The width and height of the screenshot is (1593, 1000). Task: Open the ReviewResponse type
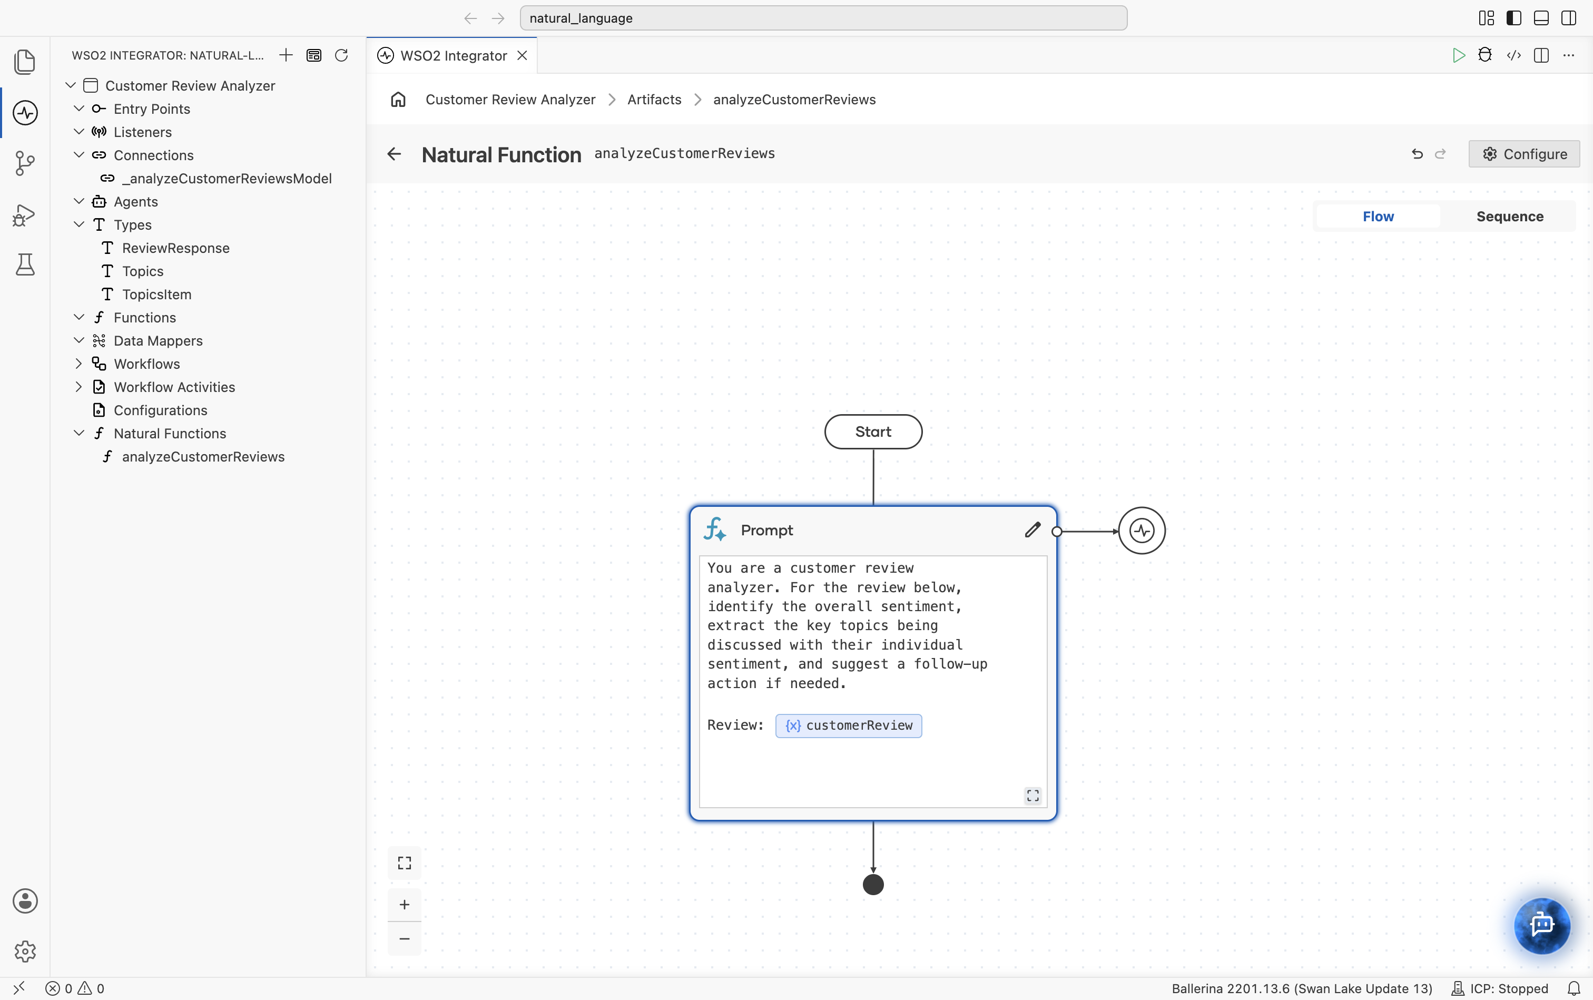coord(176,248)
